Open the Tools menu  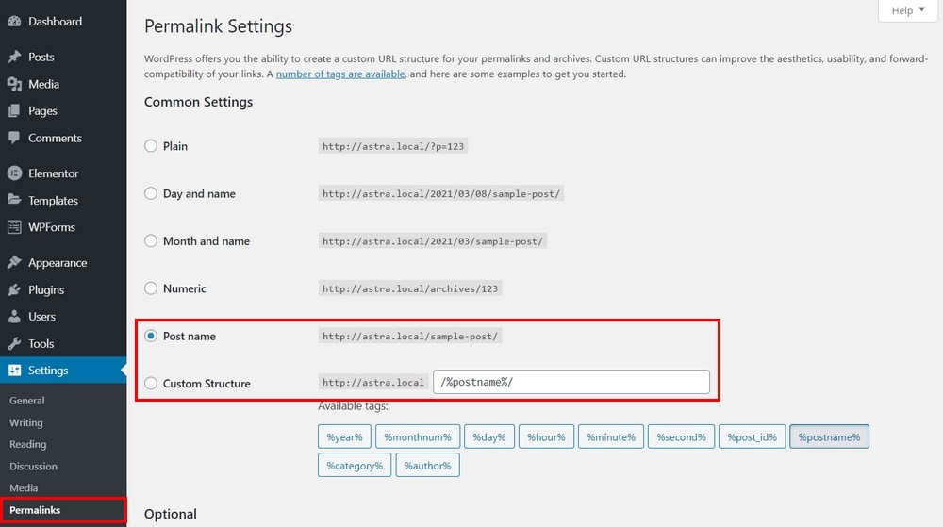pos(41,343)
